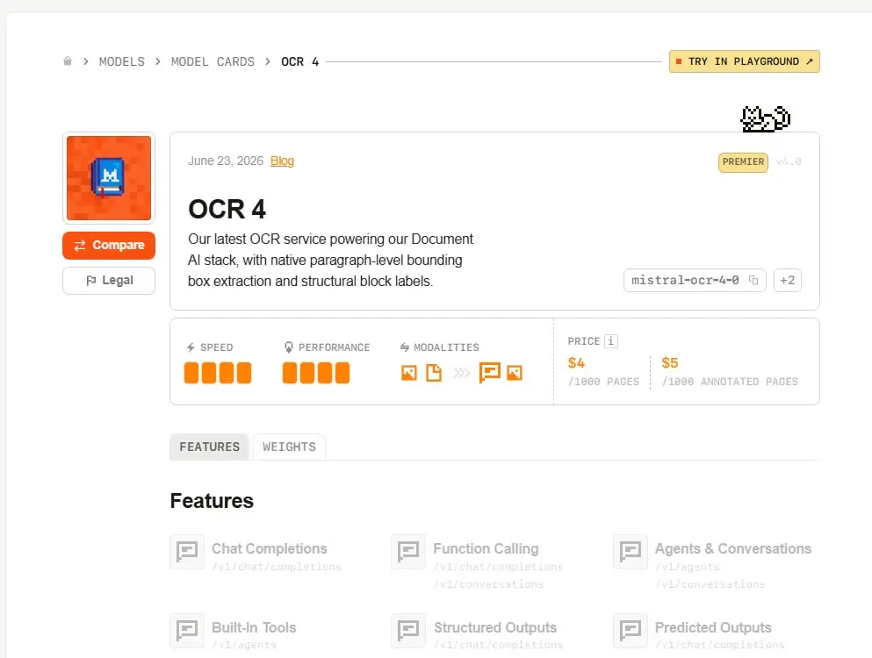This screenshot has width=872, height=658.
Task: Open the Blog link
Action: (282, 161)
